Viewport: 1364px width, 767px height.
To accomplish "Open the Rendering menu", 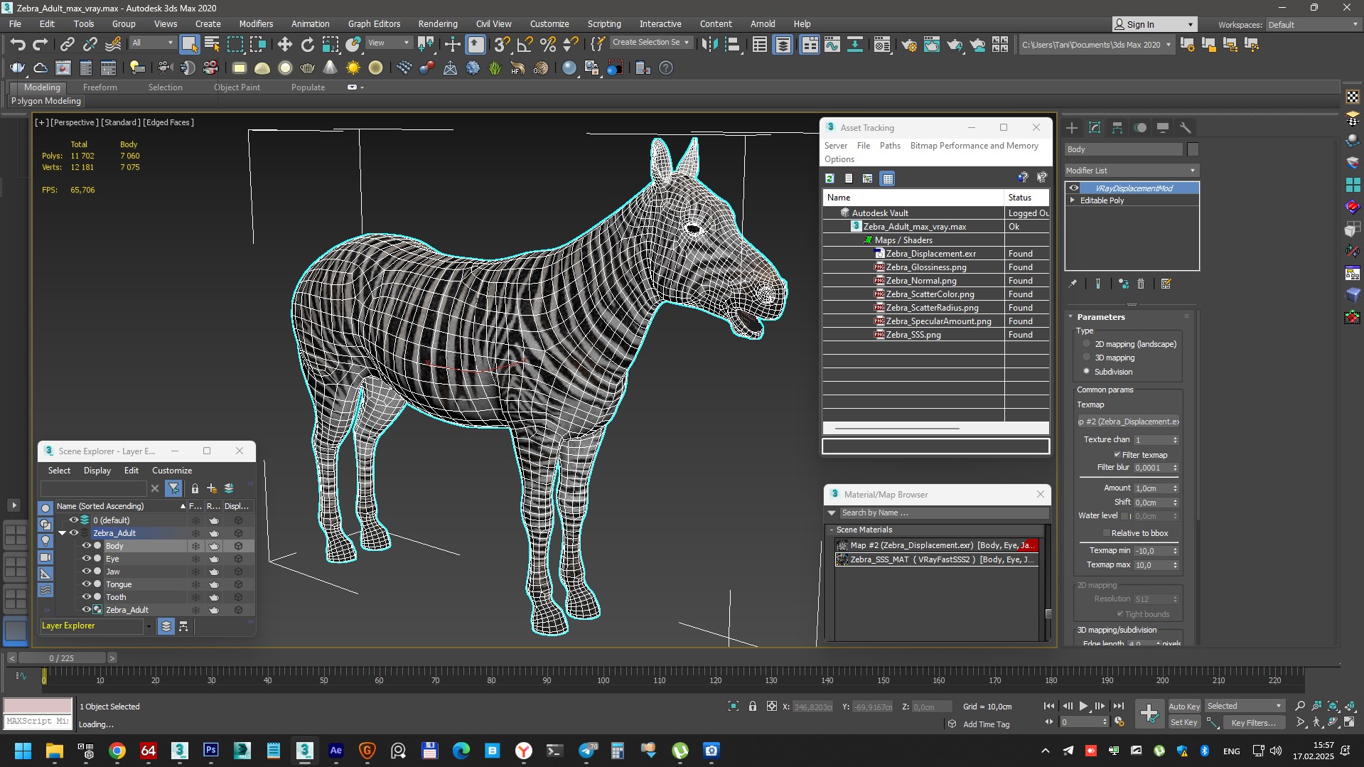I will 438,23.
